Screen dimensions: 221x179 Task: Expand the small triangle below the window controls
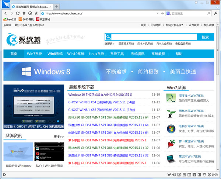(218, 7)
